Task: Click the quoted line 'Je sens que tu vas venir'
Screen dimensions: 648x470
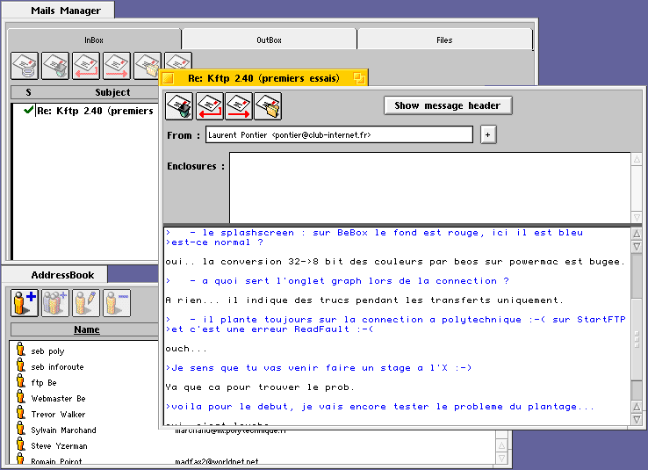Action: tap(318, 368)
